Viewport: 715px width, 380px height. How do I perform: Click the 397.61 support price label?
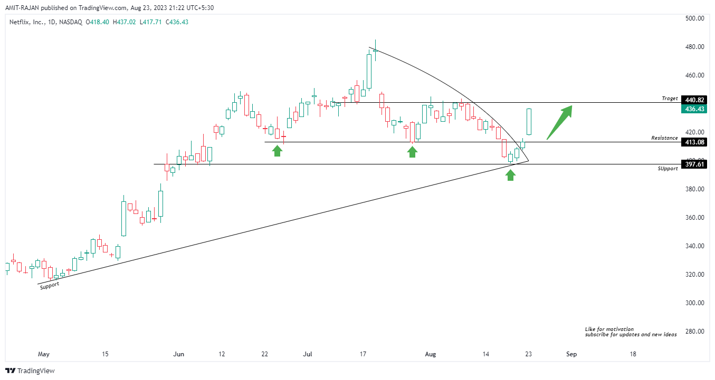pyautogui.click(x=694, y=164)
